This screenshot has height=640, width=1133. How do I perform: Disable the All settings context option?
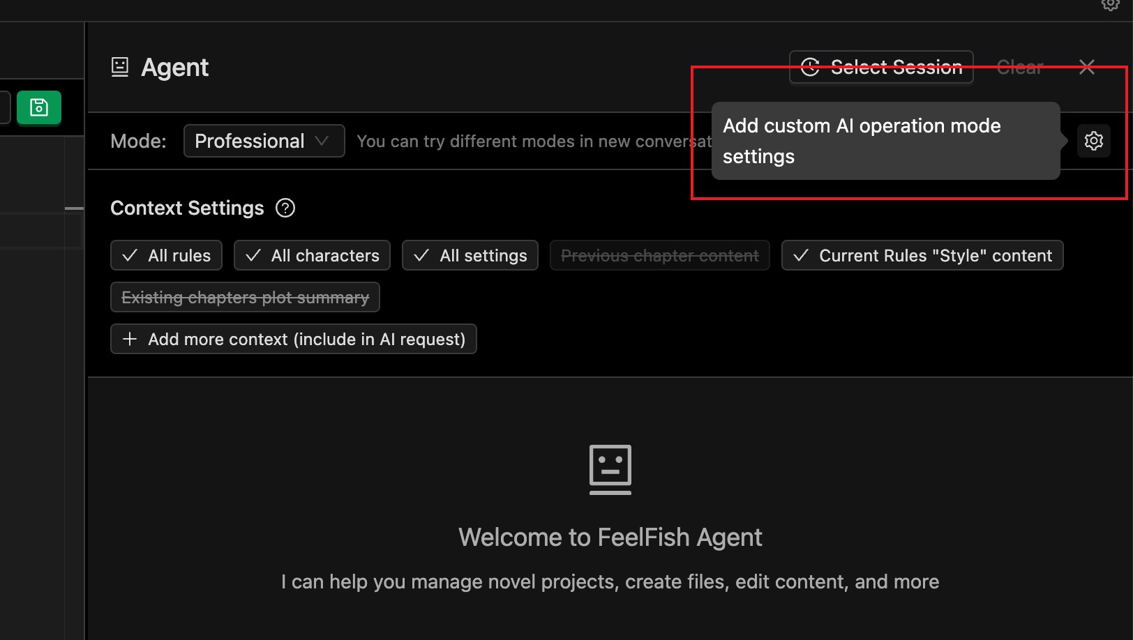(x=470, y=256)
